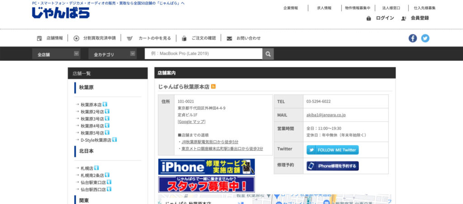Click the akiba1@janpara.co.jp email link

point(326,115)
